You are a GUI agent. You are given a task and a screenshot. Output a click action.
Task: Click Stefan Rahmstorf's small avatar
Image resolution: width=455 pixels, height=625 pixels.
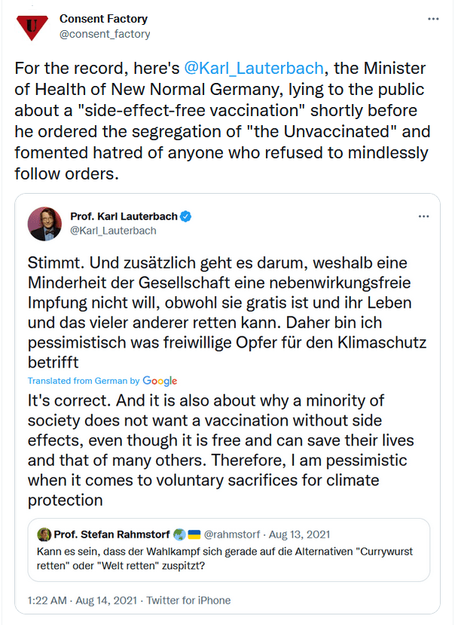[44, 535]
